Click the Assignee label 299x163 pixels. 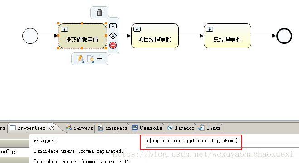tap(46, 140)
